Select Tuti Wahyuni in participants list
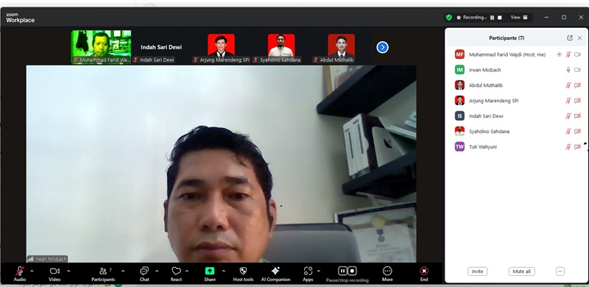The width and height of the screenshot is (589, 287). point(517,147)
